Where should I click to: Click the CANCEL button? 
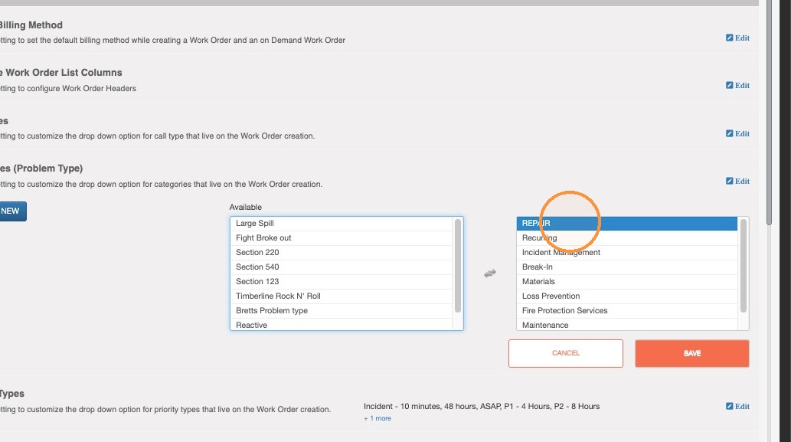(x=566, y=353)
